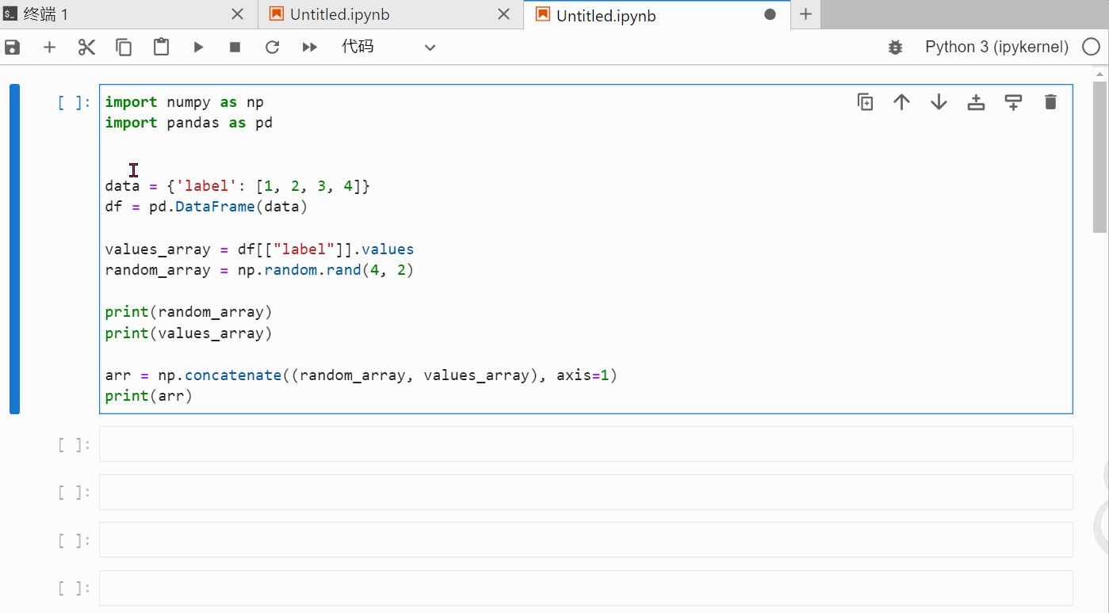Insert a cell above the active cell
Image resolution: width=1109 pixels, height=613 pixels.
point(976,102)
